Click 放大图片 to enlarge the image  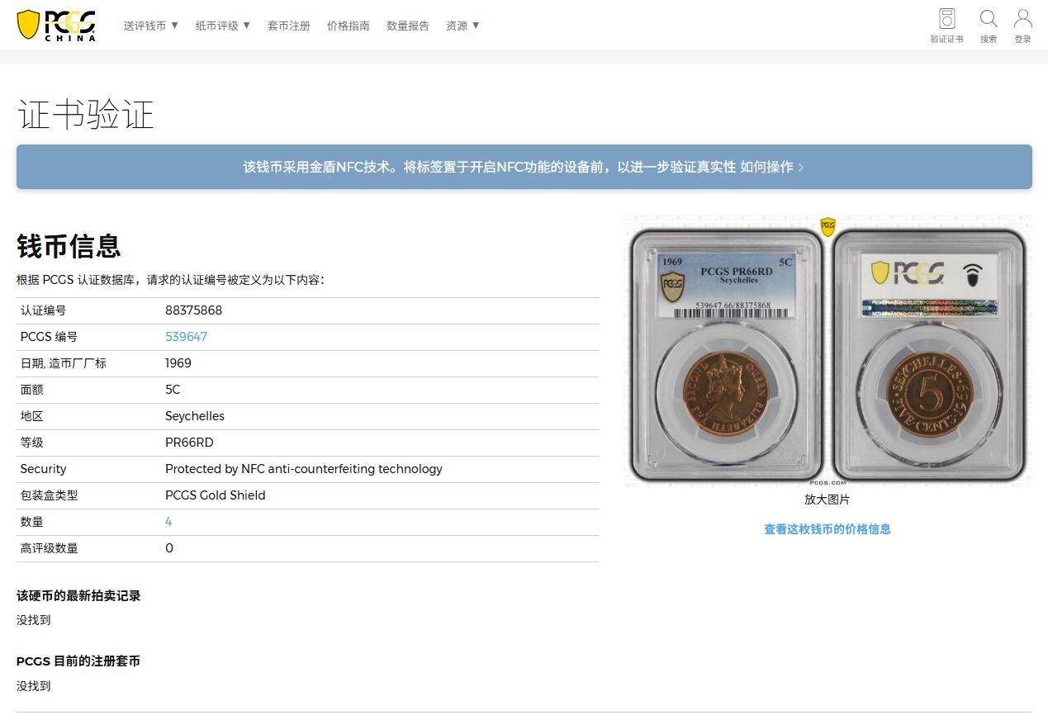coord(827,500)
